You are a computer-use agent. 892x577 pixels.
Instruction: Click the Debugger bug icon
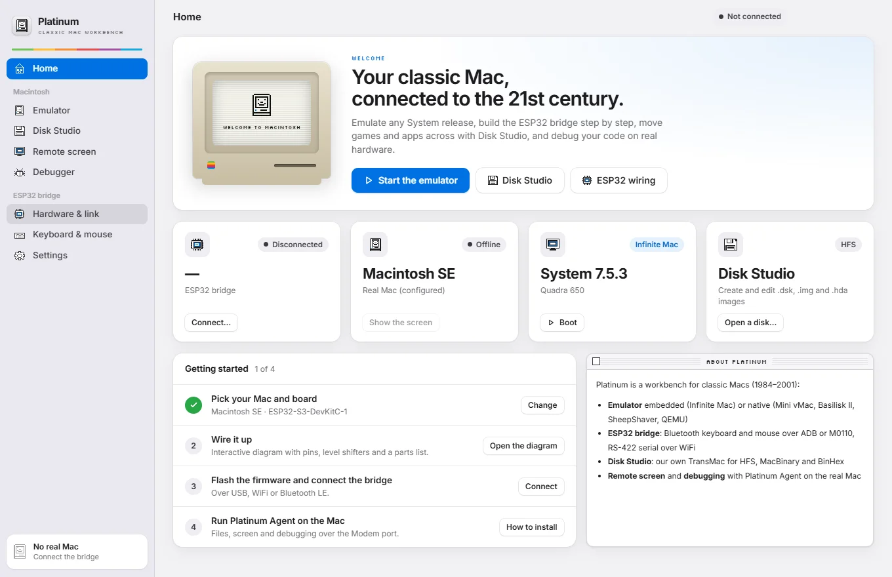[x=20, y=172]
